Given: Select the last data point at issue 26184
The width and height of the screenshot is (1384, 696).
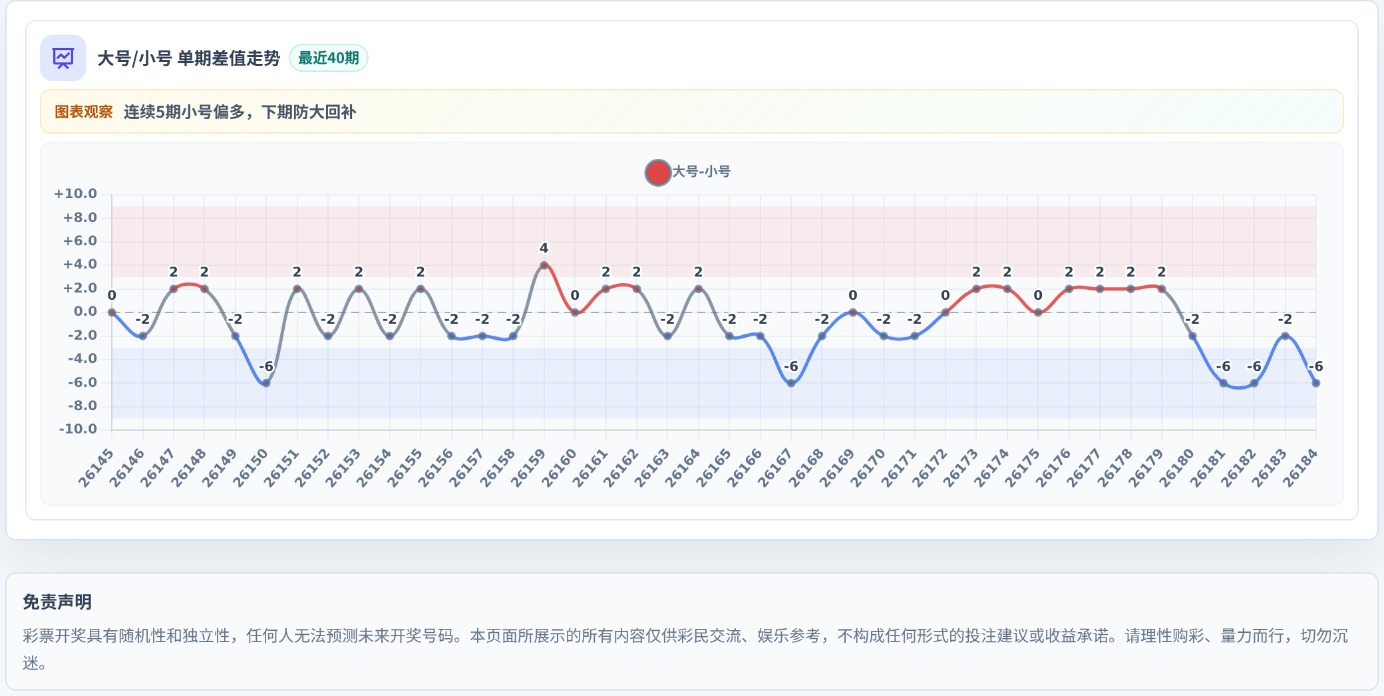Looking at the screenshot, I should [1315, 383].
